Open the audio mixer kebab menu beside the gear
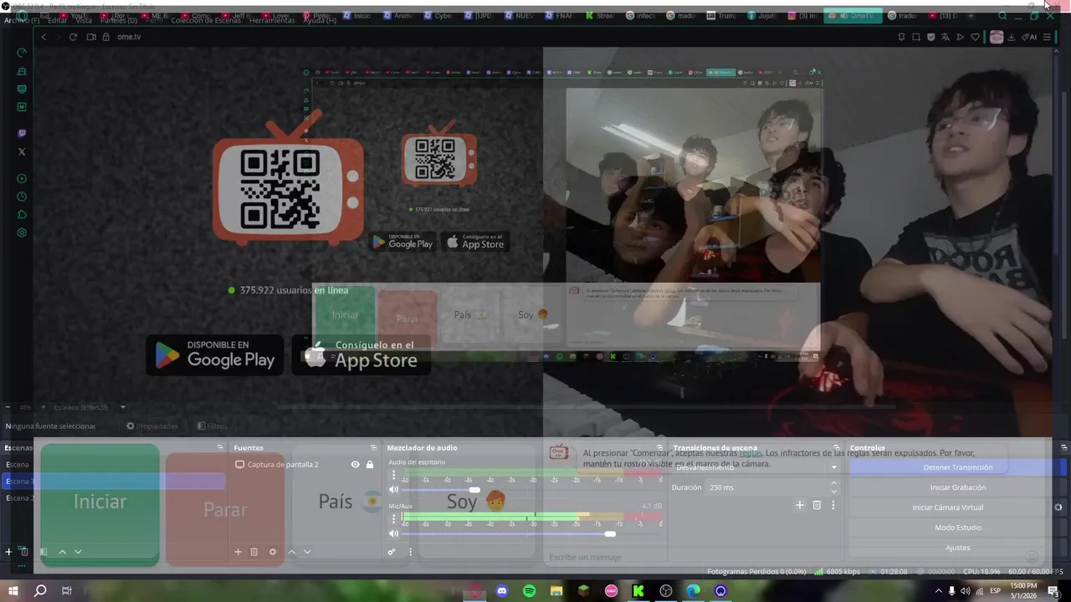Image resolution: width=1071 pixels, height=602 pixels. (410, 552)
